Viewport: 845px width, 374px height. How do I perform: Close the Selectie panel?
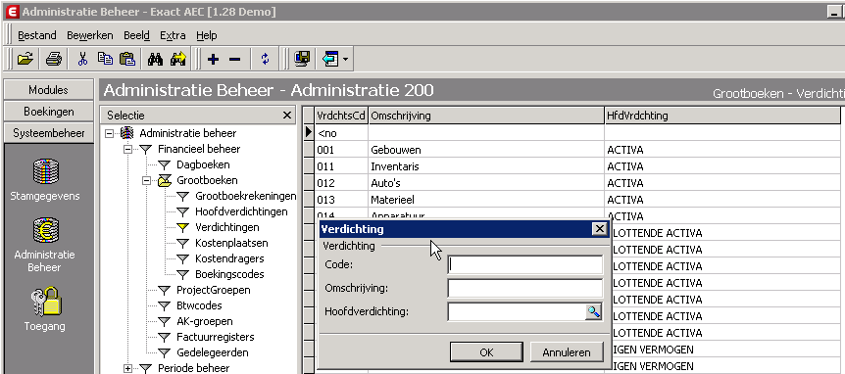[x=287, y=116]
